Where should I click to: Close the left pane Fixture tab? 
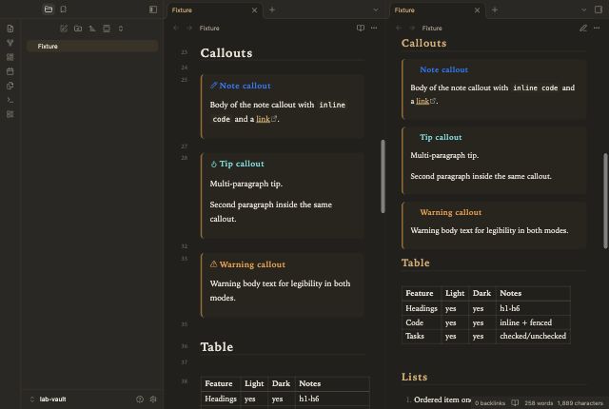[254, 10]
